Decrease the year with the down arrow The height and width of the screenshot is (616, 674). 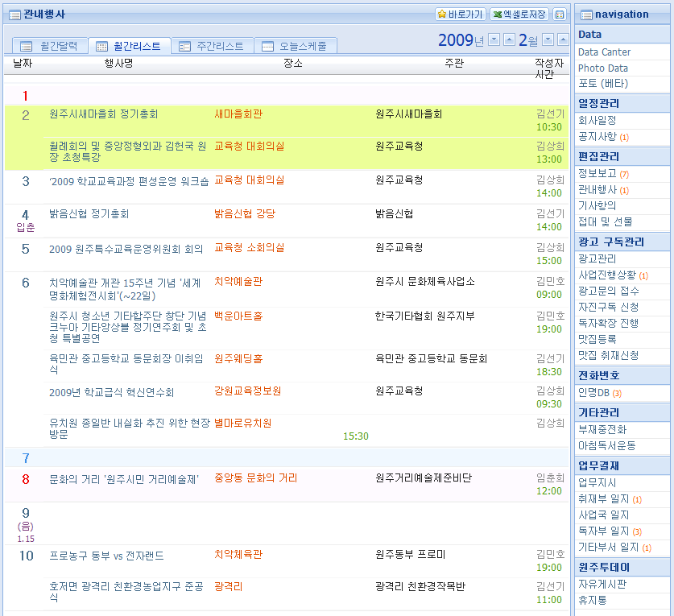[x=494, y=40]
